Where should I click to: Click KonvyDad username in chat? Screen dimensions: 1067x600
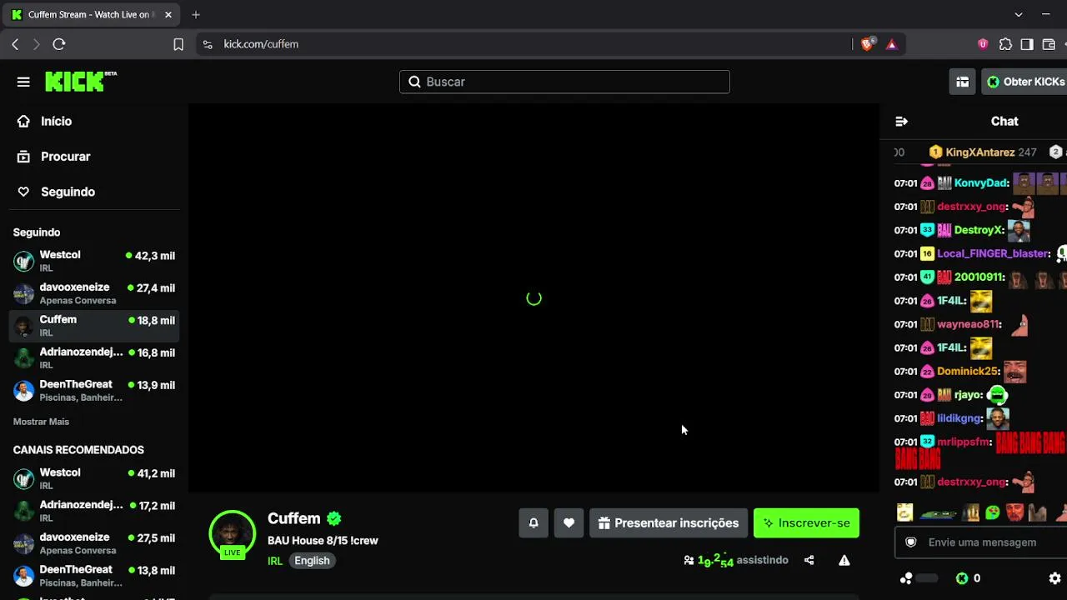tap(981, 183)
